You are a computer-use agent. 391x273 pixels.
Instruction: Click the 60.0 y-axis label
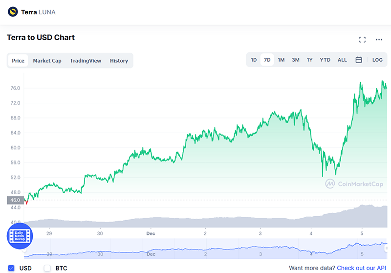point(15,148)
